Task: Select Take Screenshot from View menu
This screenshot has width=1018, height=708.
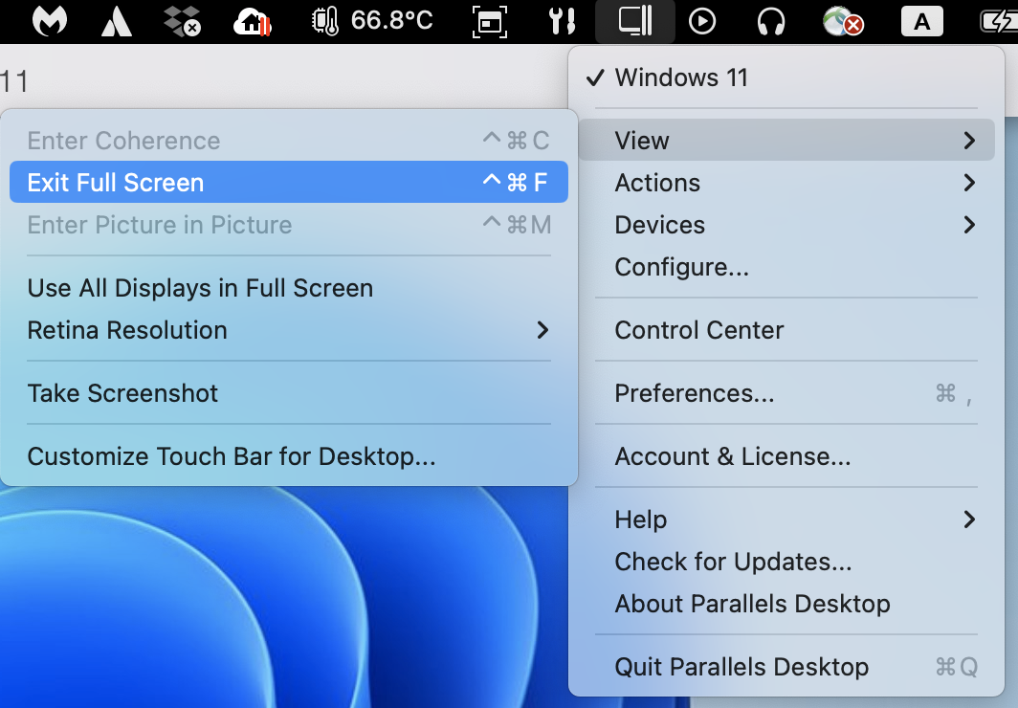Action: 123,393
